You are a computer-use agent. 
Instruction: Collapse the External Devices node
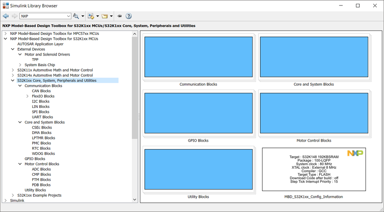click(13, 49)
